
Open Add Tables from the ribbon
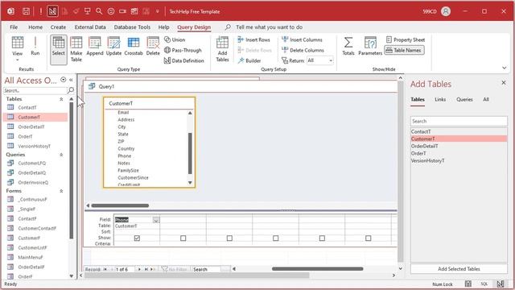point(222,49)
